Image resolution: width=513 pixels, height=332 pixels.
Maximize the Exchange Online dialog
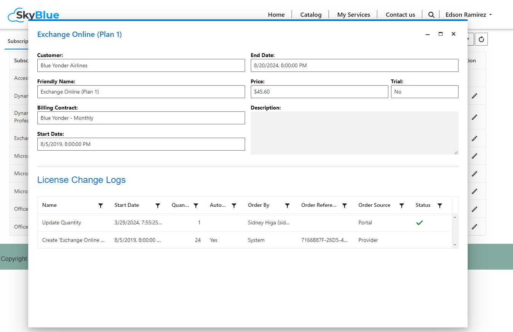click(x=441, y=34)
